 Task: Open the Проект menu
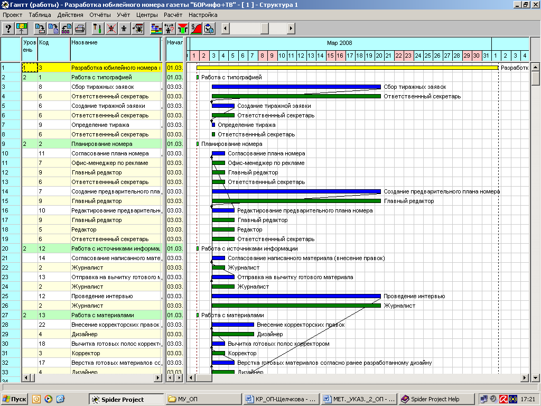13,15
